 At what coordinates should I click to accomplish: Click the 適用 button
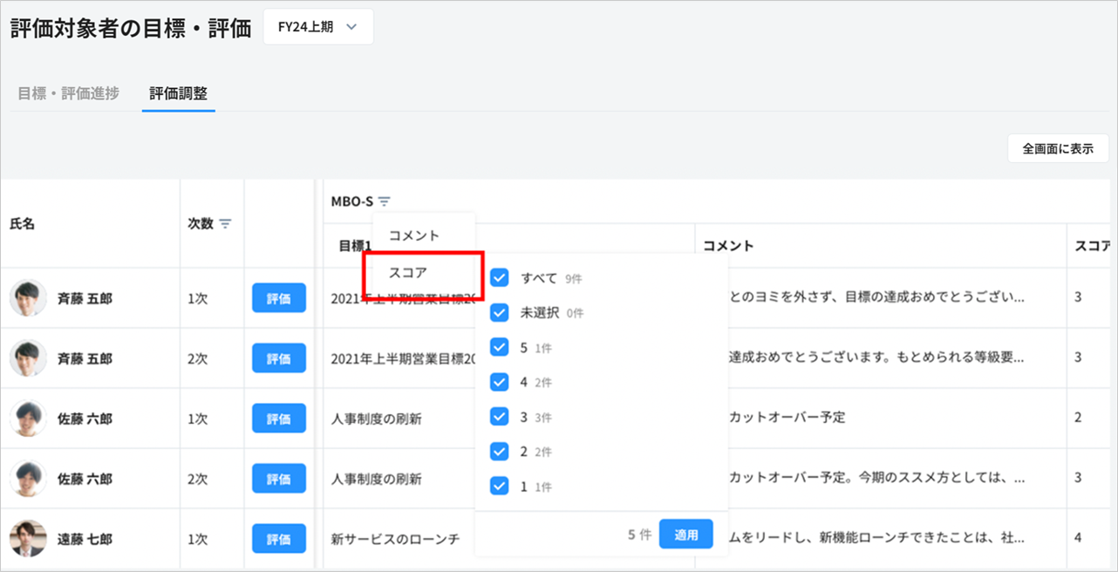click(x=685, y=535)
